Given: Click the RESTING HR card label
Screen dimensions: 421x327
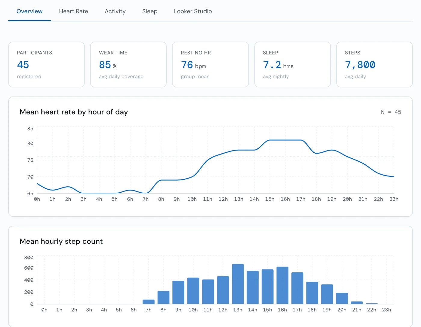Looking at the screenshot, I should (196, 53).
